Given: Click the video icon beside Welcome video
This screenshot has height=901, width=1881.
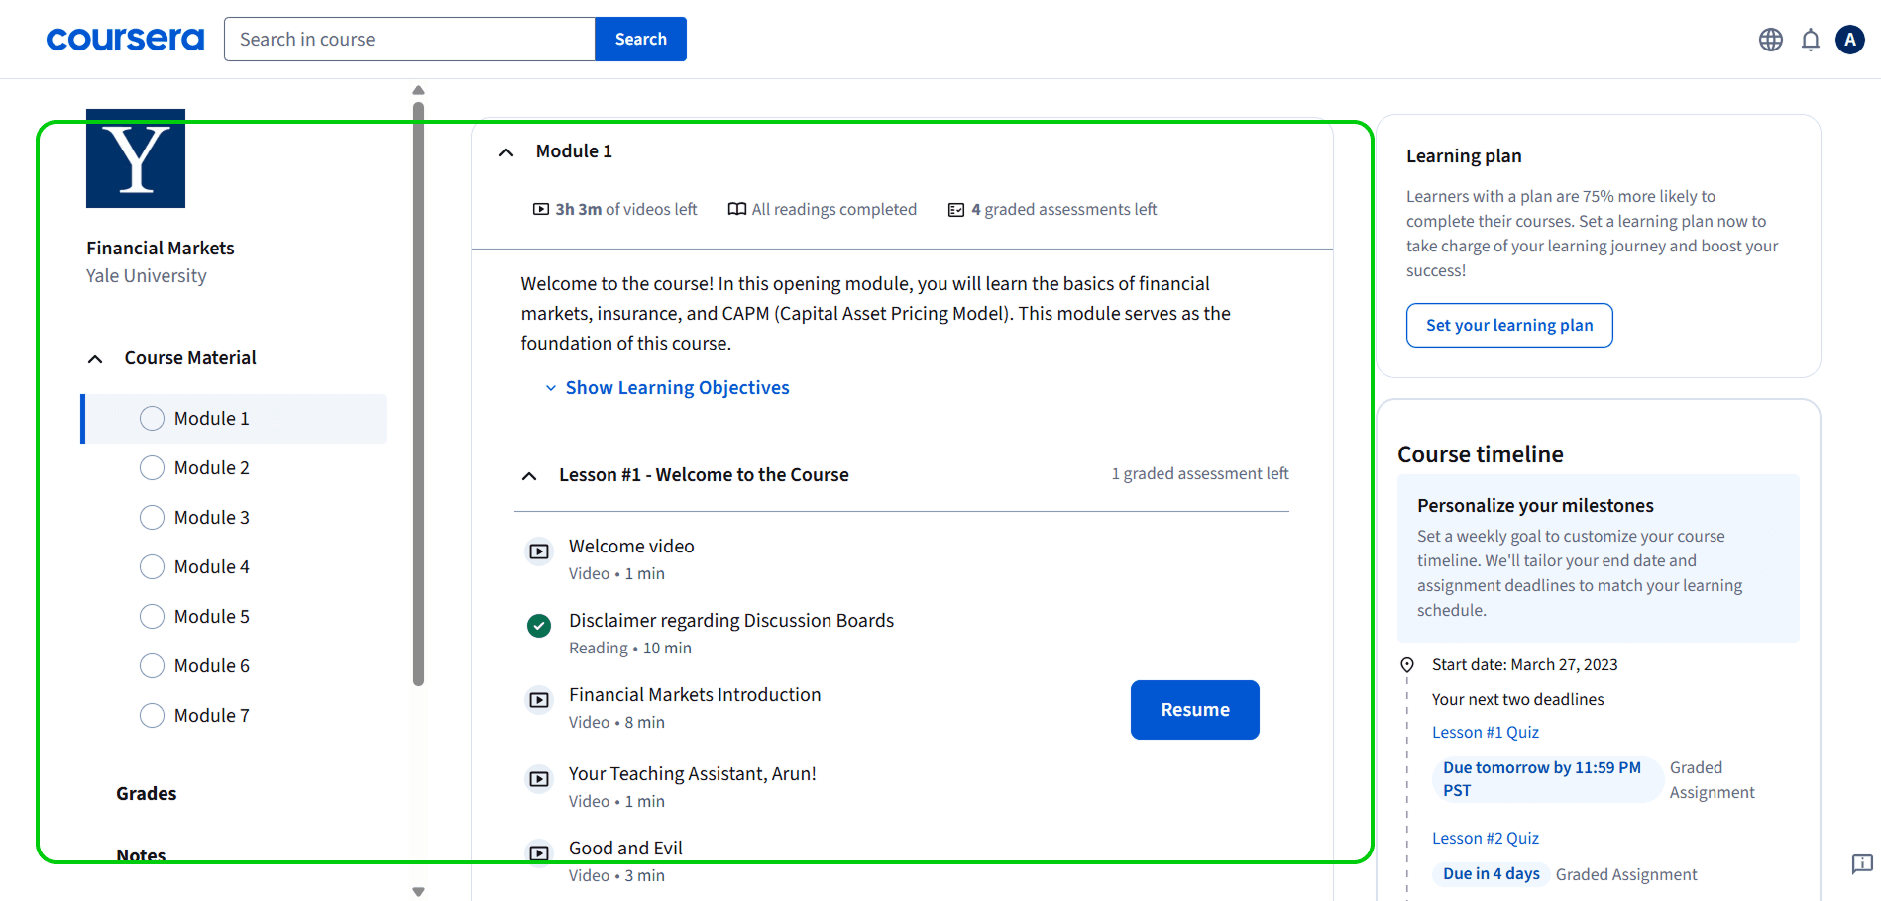Looking at the screenshot, I should point(539,551).
